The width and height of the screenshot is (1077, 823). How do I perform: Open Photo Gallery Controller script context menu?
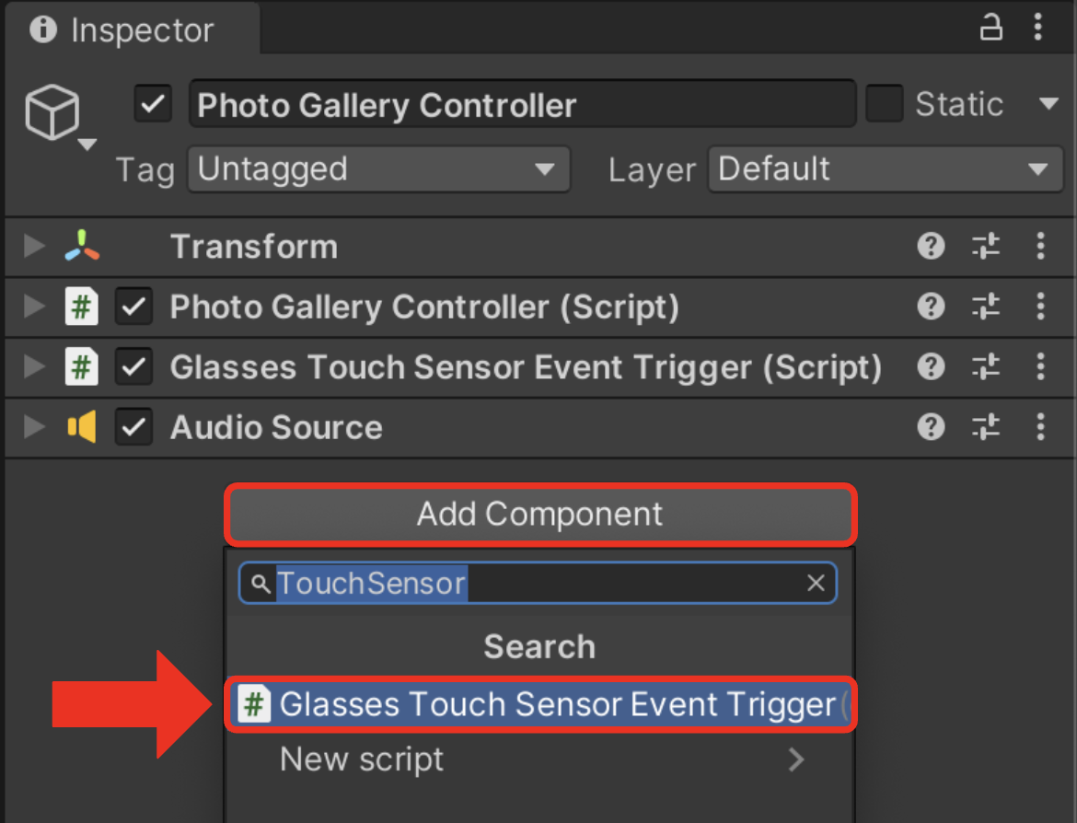[1040, 307]
